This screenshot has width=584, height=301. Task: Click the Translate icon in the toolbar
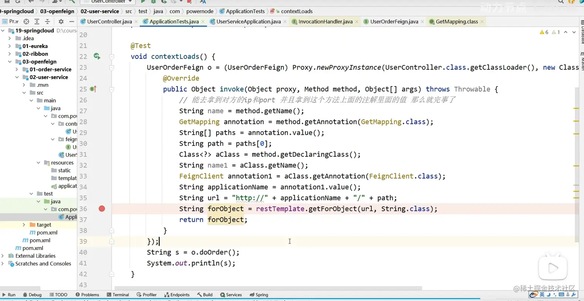pyautogui.click(x=203, y=2)
